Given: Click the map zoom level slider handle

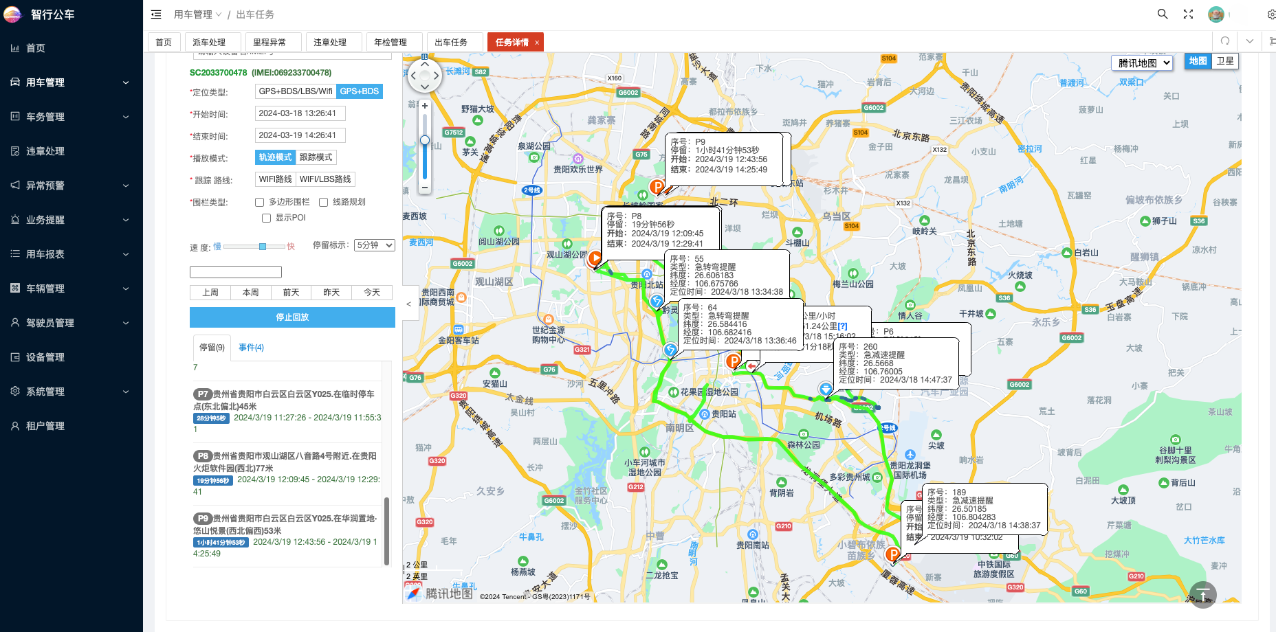Looking at the screenshot, I should (x=425, y=140).
